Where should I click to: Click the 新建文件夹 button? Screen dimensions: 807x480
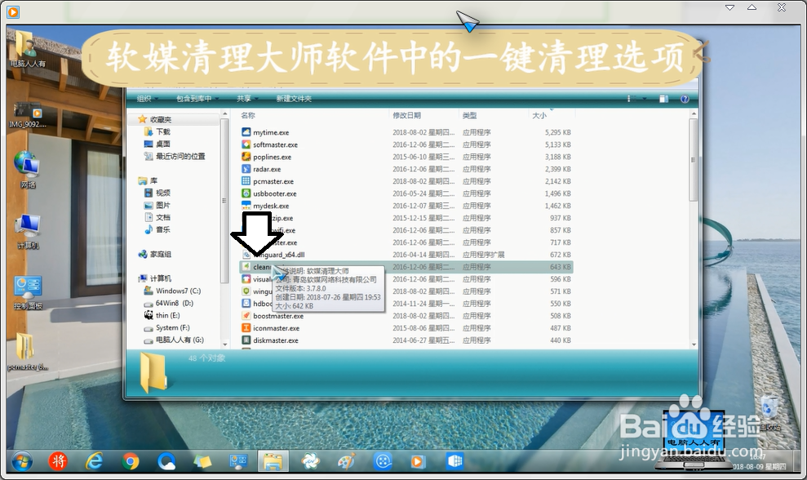click(x=294, y=99)
